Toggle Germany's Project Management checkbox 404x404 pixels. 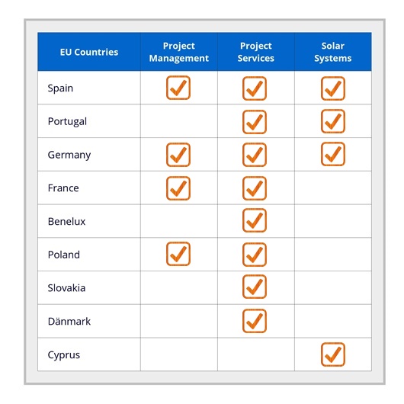[x=178, y=155]
